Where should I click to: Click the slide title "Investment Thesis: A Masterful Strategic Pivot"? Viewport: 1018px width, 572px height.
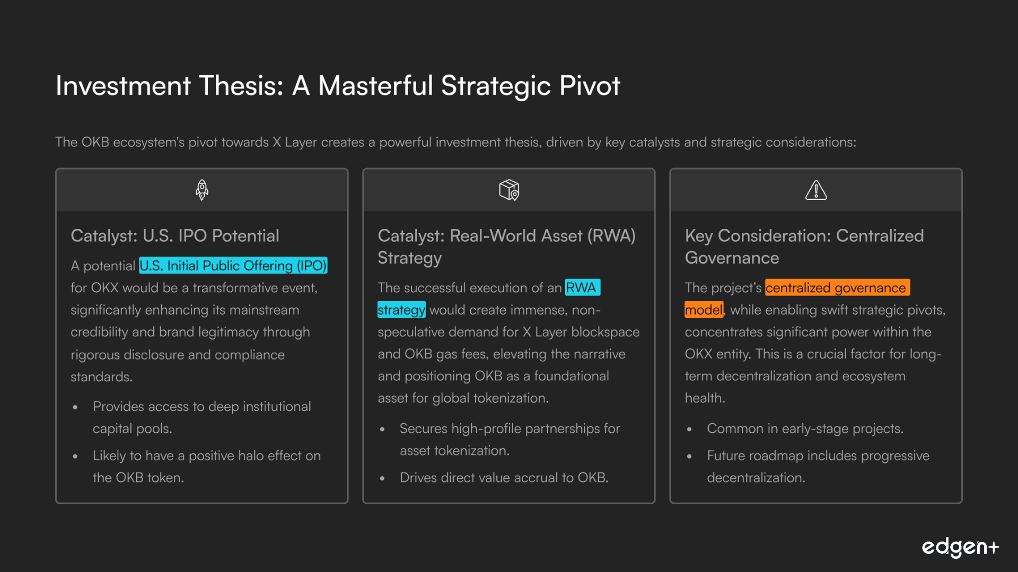[x=338, y=86]
